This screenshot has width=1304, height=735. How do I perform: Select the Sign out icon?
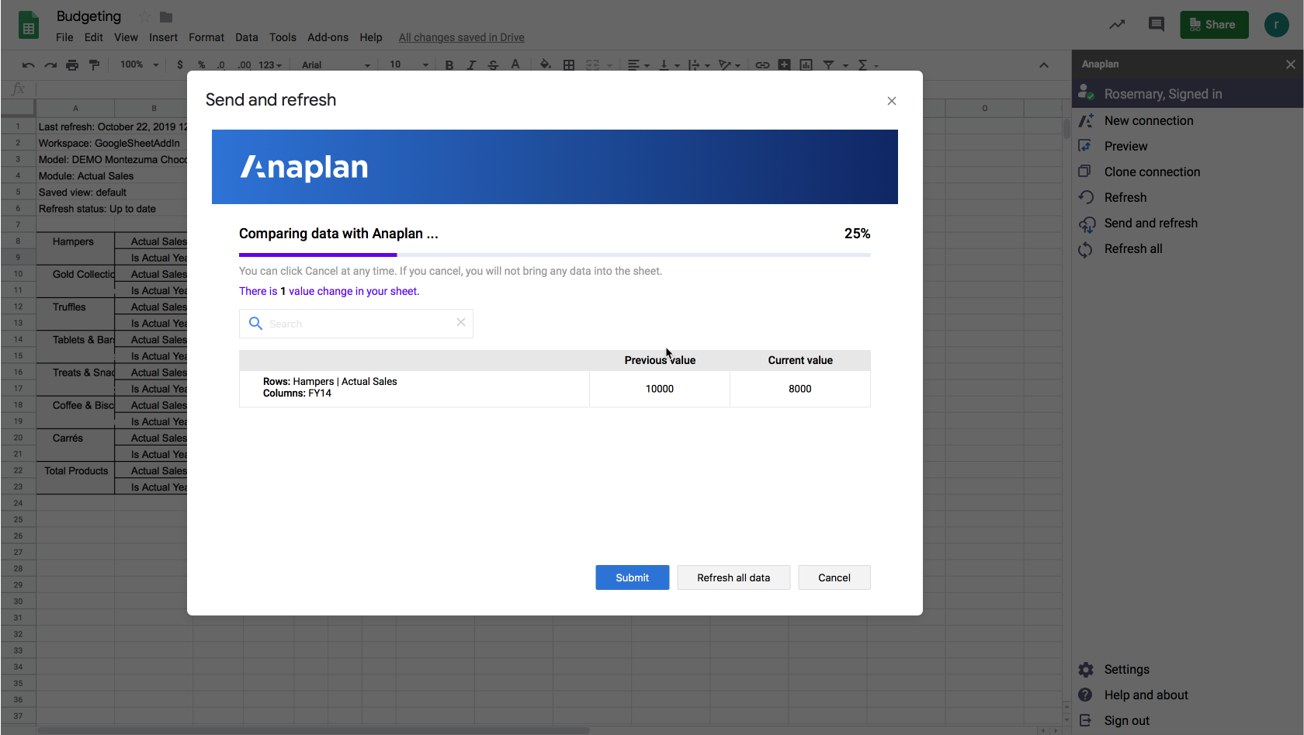coord(1086,720)
